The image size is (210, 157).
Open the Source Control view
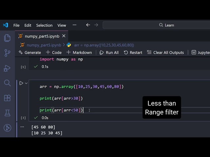7,53
